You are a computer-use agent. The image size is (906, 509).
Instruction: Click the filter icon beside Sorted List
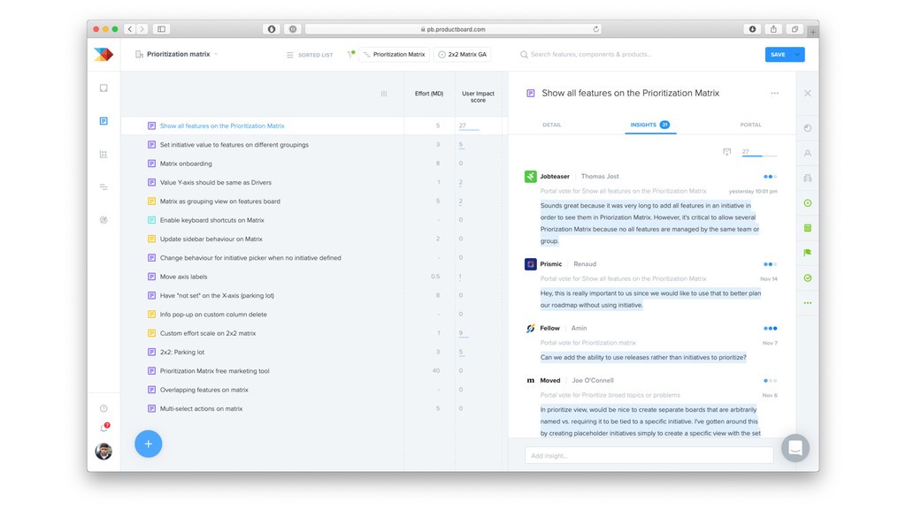350,55
